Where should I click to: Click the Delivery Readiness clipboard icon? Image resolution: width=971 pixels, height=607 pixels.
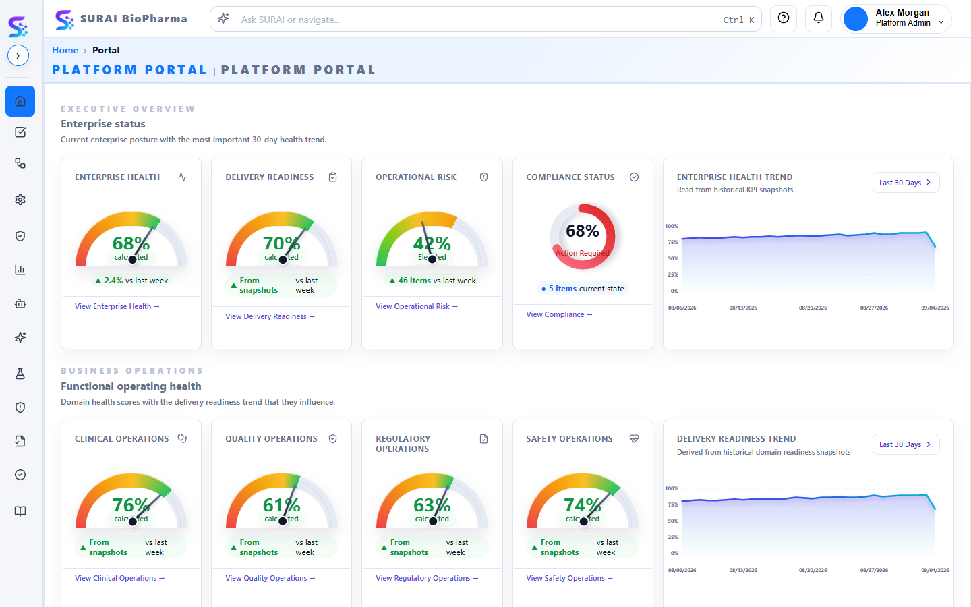333,177
